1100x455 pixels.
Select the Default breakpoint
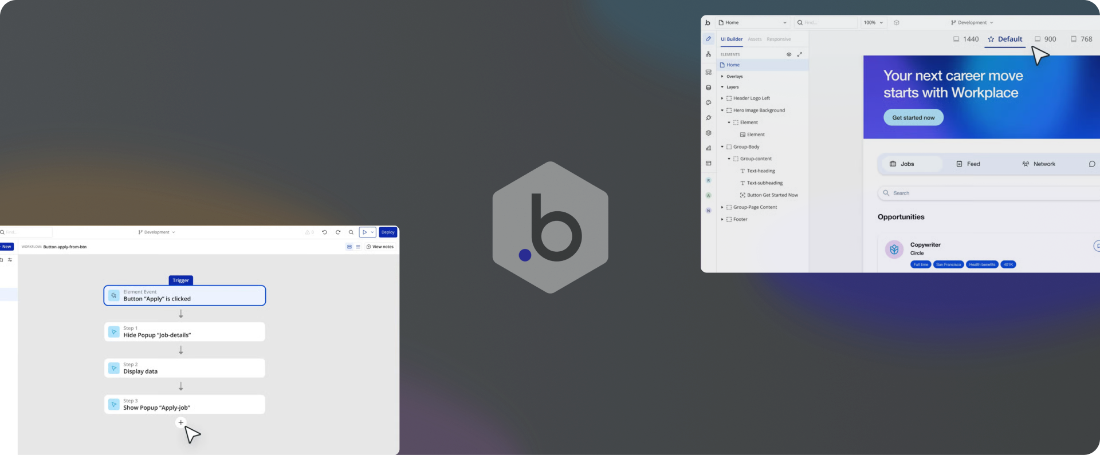(1005, 39)
